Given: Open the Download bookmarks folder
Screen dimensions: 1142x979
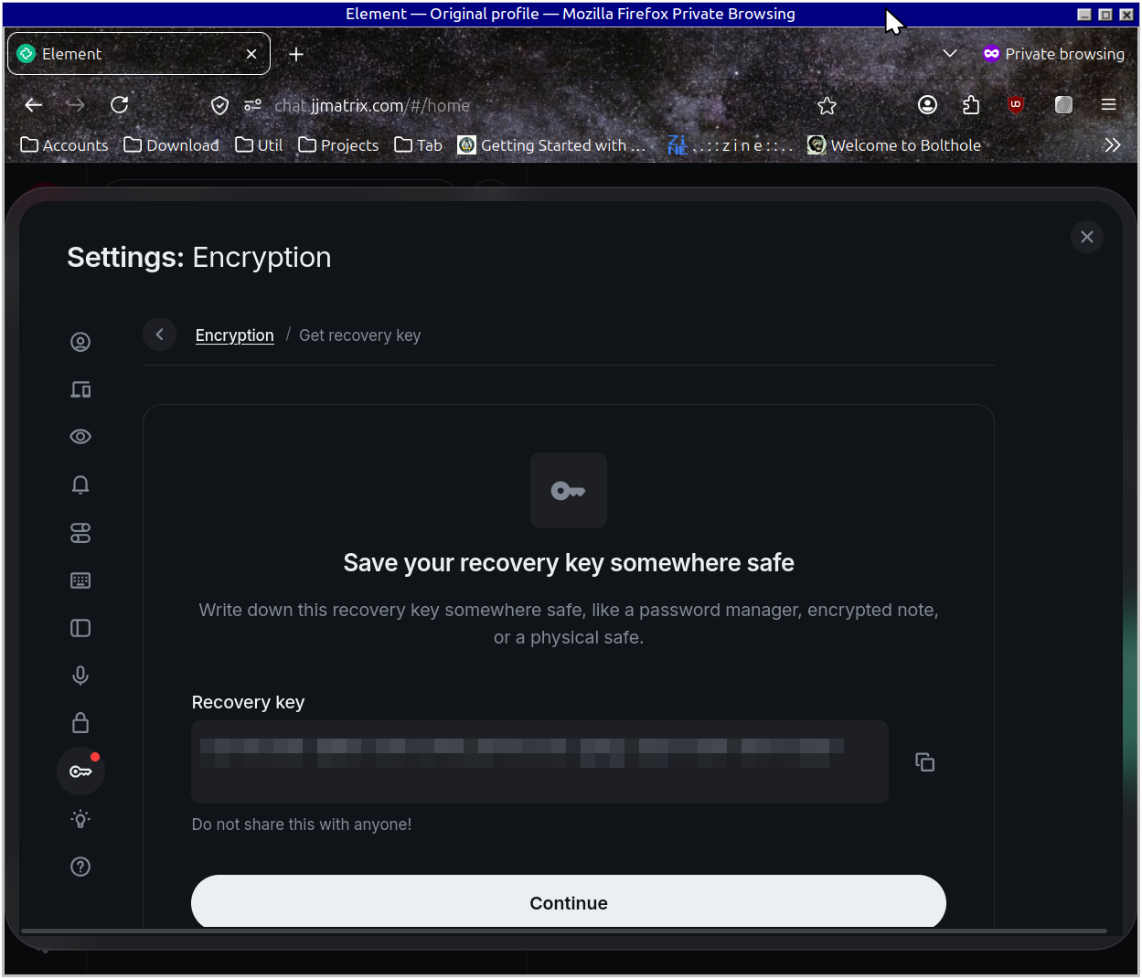Looking at the screenshot, I should [x=172, y=145].
